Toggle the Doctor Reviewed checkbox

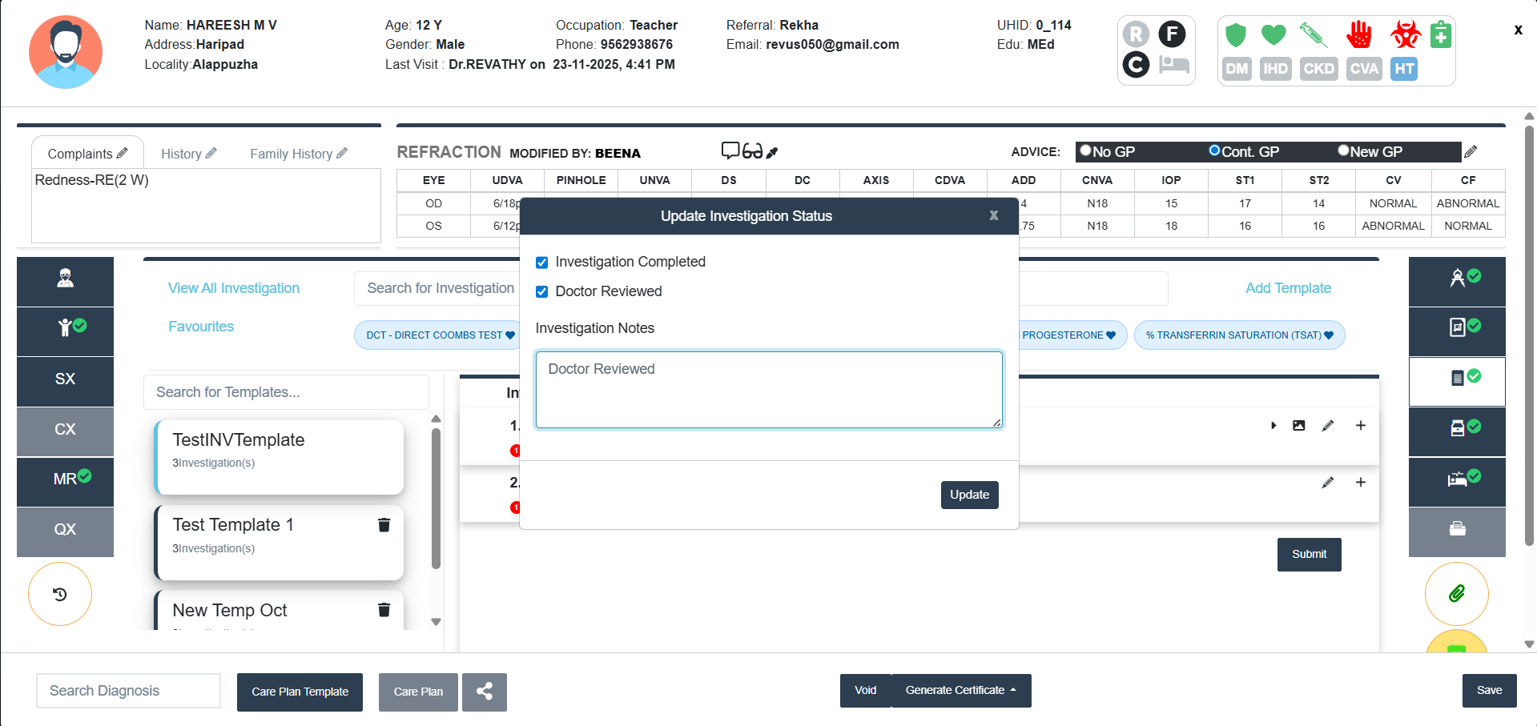tap(542, 292)
